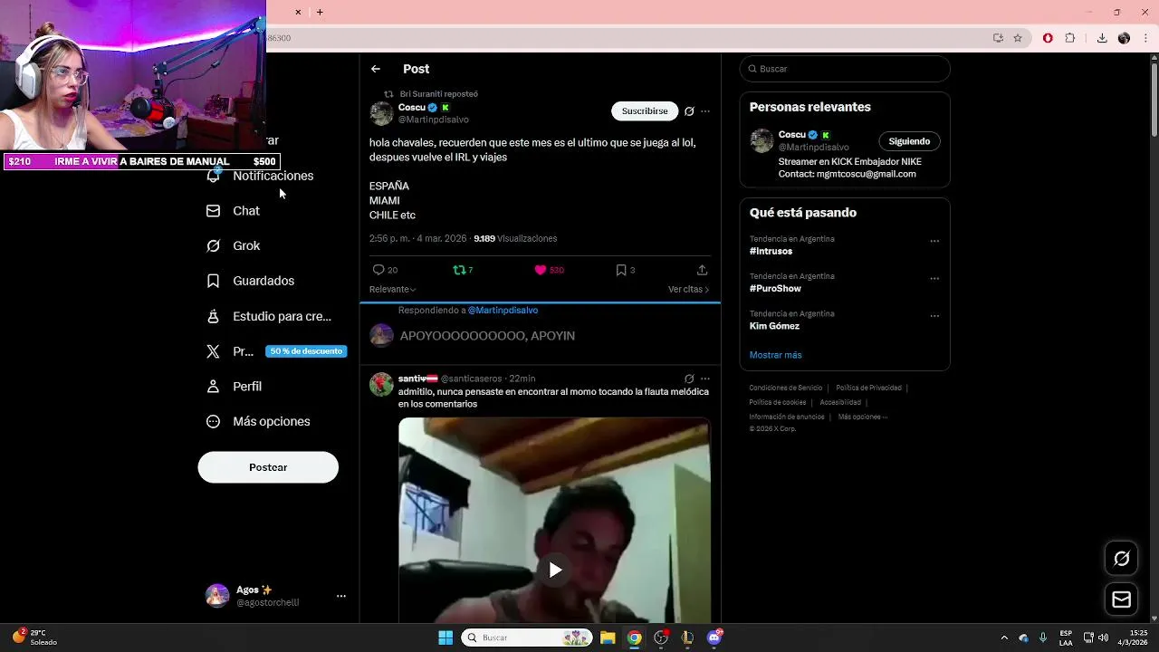Go back with the Post arrow
This screenshot has height=652, width=1159.
pos(375,69)
